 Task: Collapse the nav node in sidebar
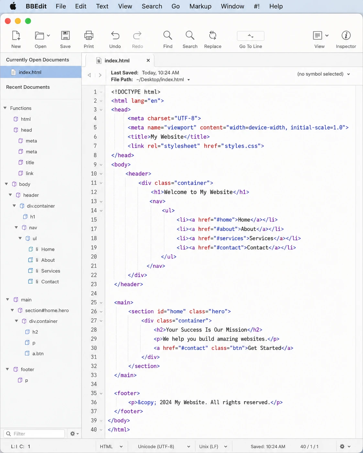coord(16,227)
